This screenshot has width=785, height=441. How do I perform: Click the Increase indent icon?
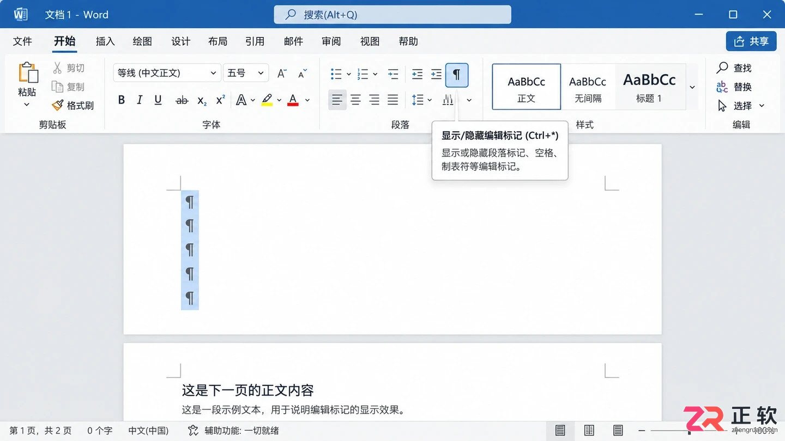pos(436,74)
